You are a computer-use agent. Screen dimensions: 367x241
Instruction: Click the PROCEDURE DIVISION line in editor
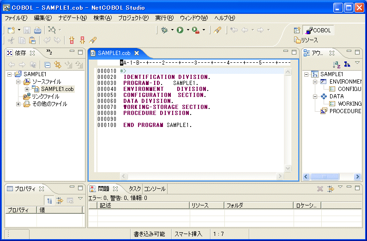pos(157,113)
